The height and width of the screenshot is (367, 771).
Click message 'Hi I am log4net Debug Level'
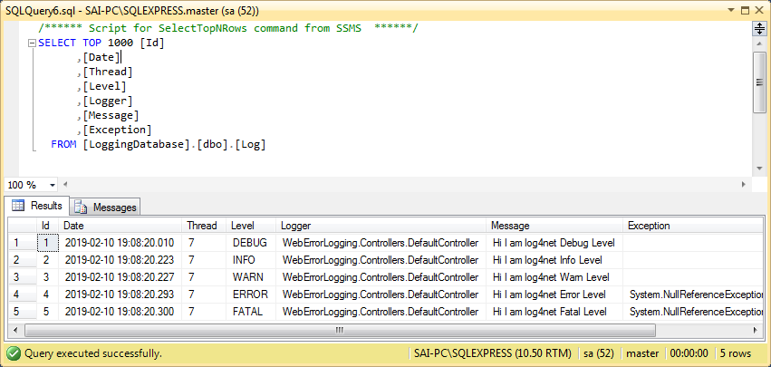pyautogui.click(x=554, y=243)
